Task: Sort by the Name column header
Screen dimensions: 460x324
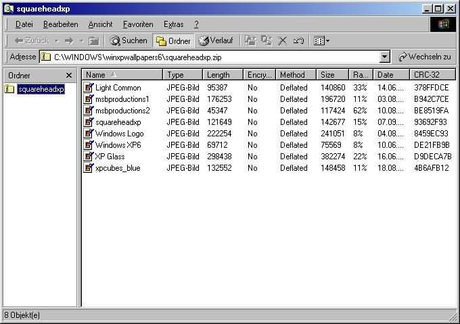Action: click(122, 75)
